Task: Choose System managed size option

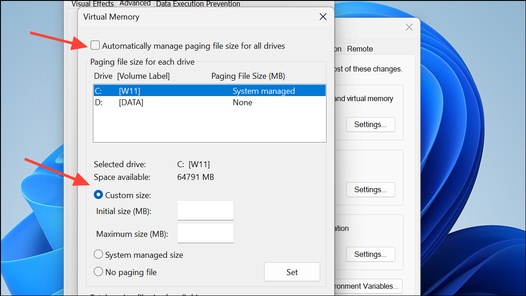Action: [98, 255]
